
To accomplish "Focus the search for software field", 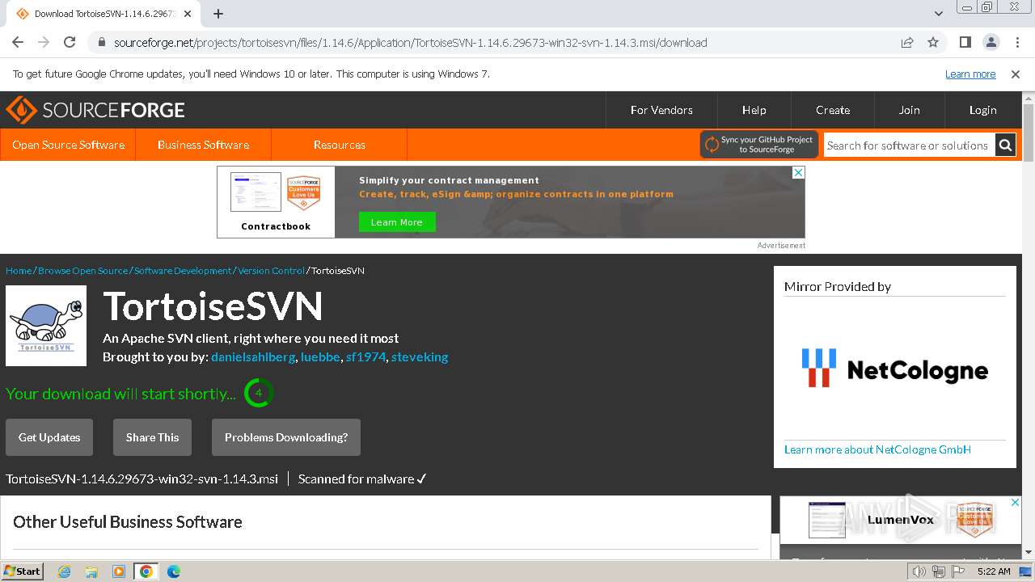I will coord(909,145).
